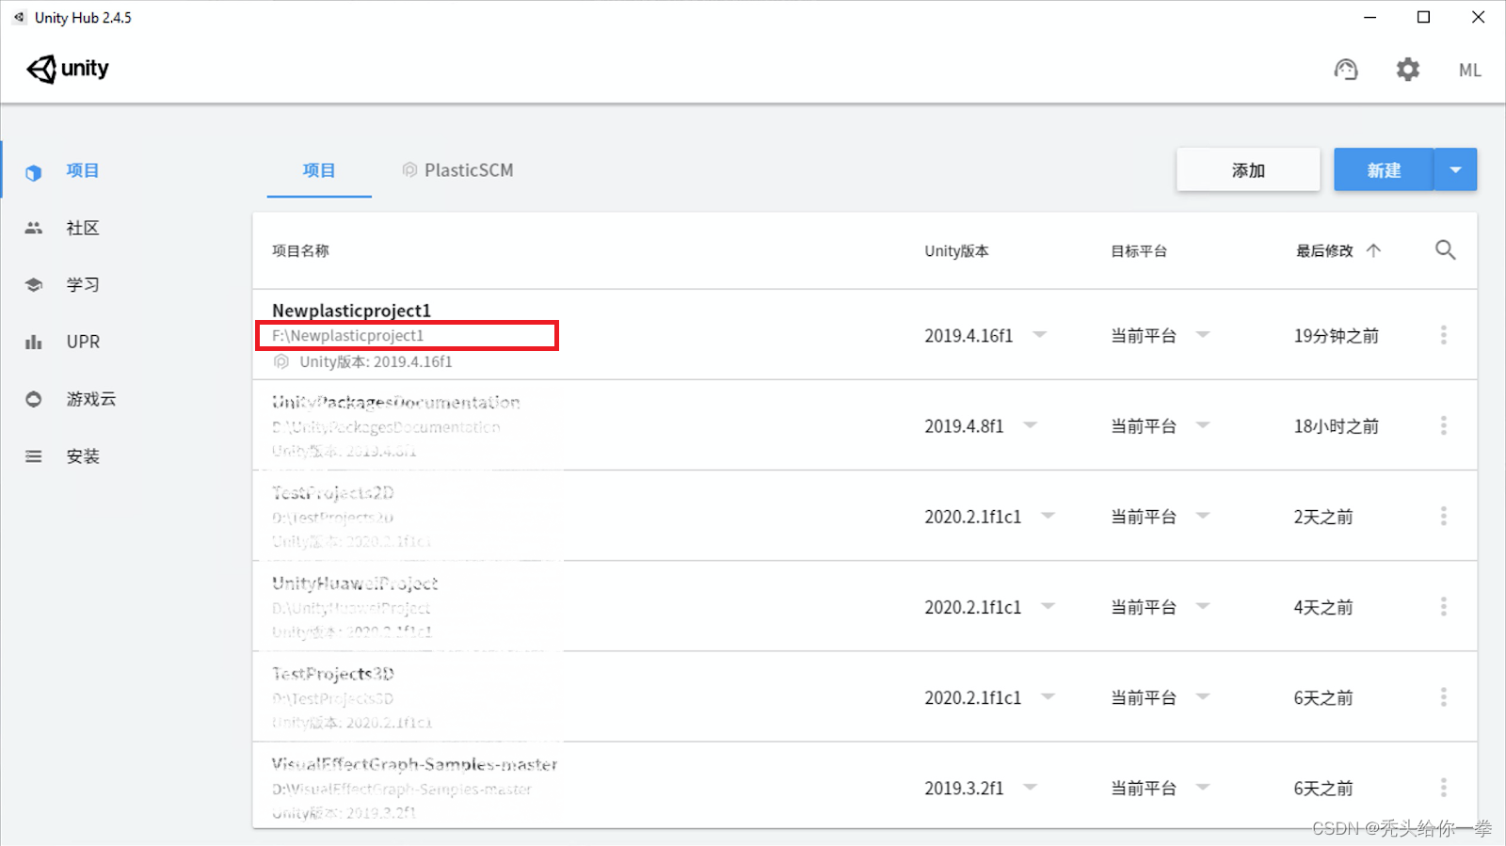Switch to the 项目 tab
Screen dimensions: 1506x846
pos(319,170)
